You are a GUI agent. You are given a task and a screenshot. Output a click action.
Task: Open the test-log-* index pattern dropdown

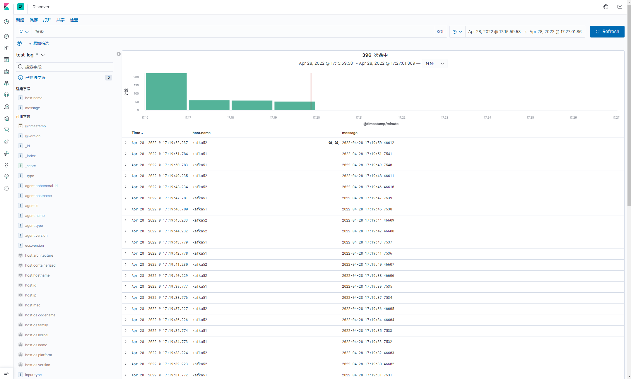(x=30, y=55)
